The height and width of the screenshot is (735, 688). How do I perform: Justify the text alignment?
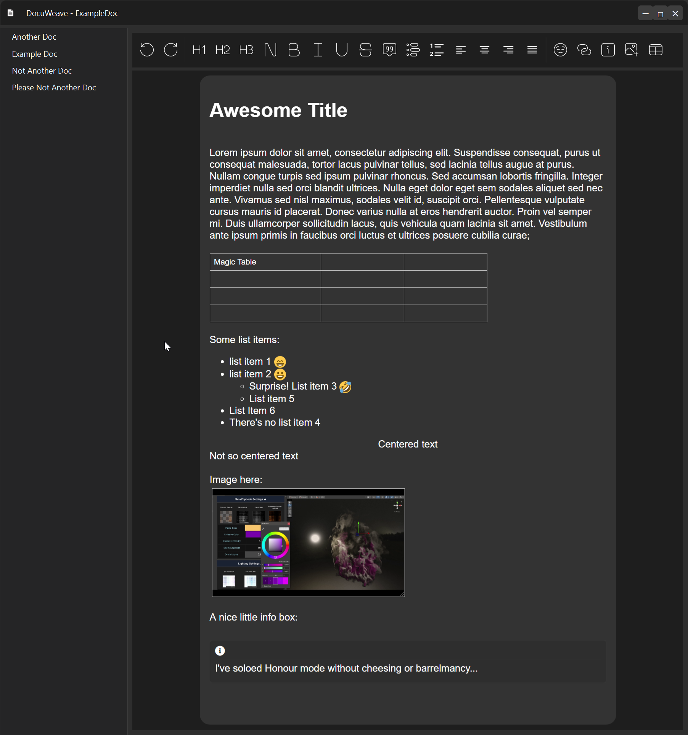[x=532, y=50]
